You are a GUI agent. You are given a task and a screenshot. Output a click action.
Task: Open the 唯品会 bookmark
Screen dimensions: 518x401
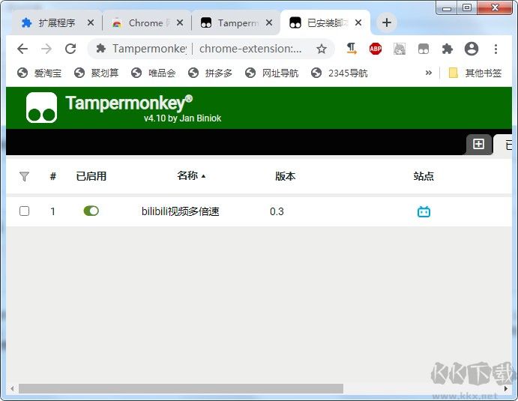pos(153,73)
